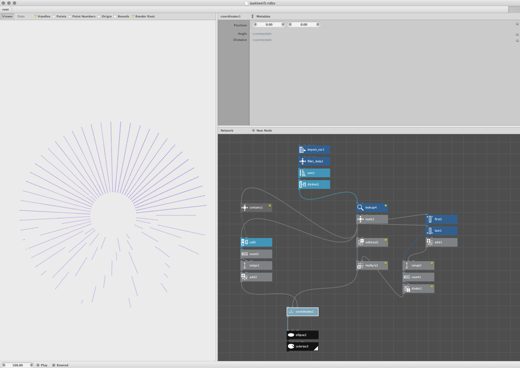This screenshot has height=368, width=520.
Task: Select the range1 node icon
Action: coord(244,265)
